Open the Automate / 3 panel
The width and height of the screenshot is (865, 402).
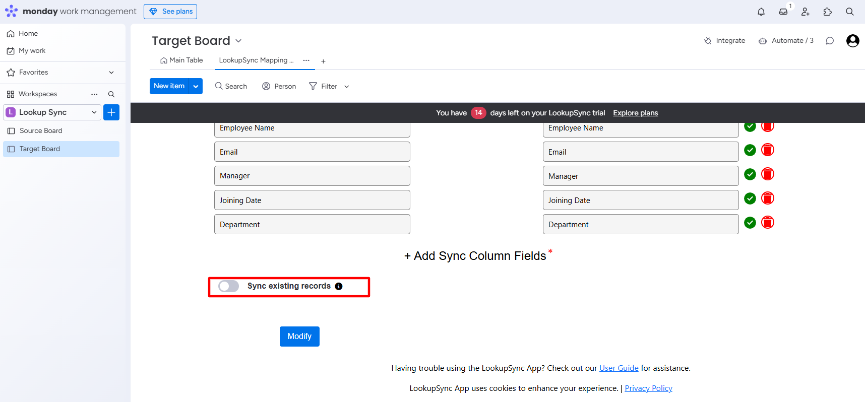click(x=786, y=41)
